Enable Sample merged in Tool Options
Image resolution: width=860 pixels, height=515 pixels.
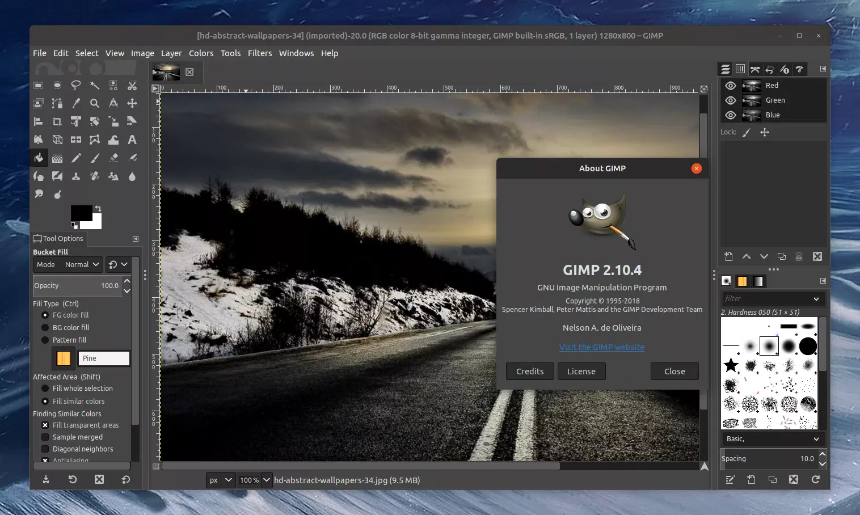tap(44, 437)
